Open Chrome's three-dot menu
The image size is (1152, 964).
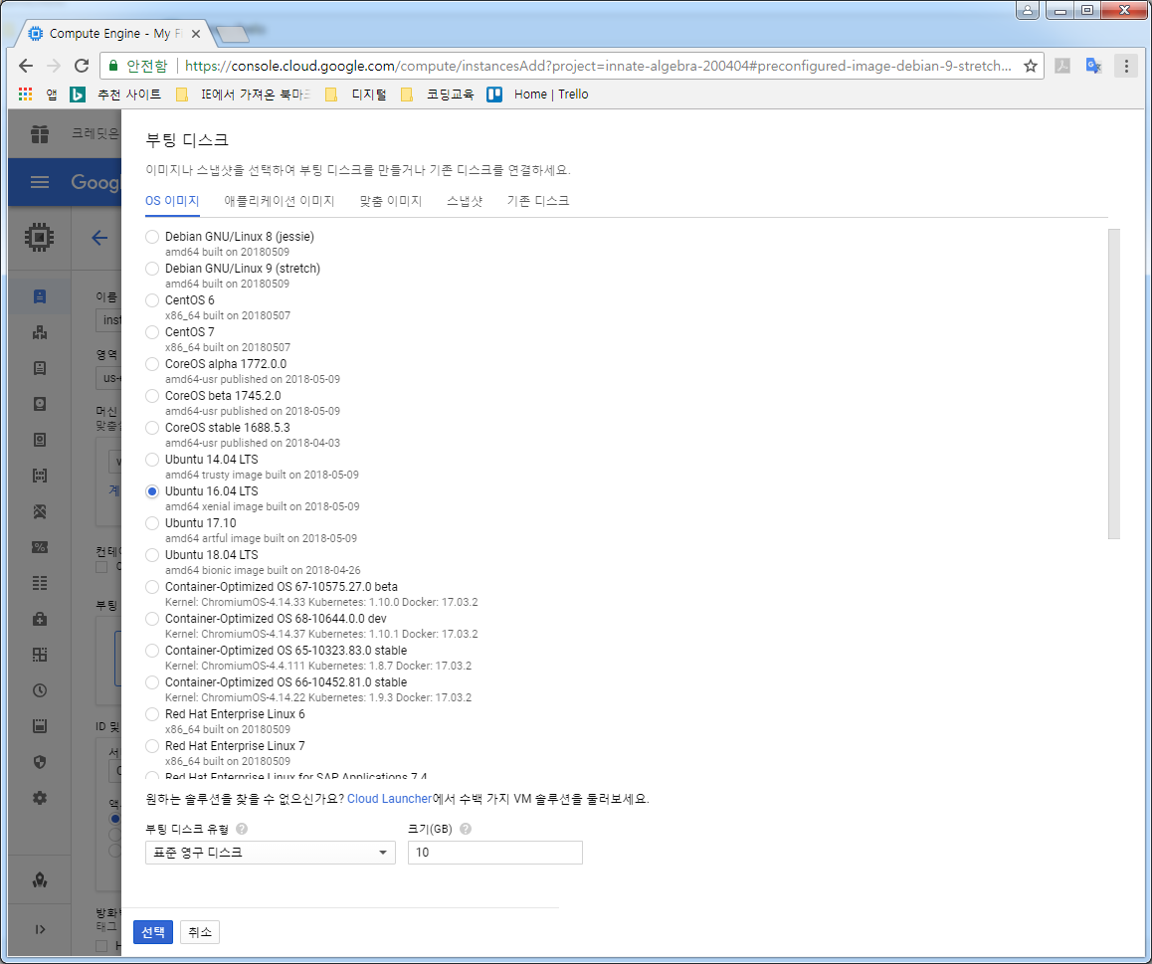1125,66
